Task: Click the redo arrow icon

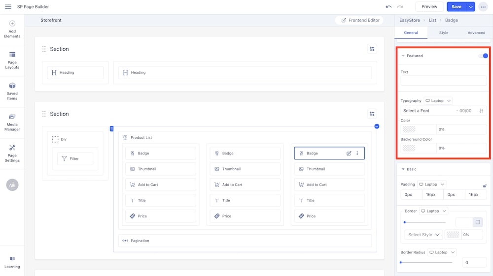Action: (x=400, y=7)
